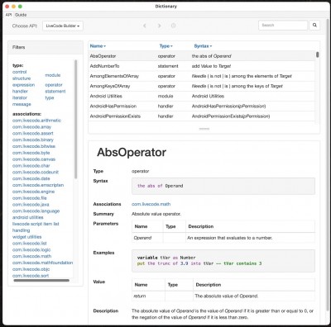Image resolution: width=331 pixels, height=327 pixels.
Task: Click the Filters panel horizontal scrollbar
Action: coord(41,281)
